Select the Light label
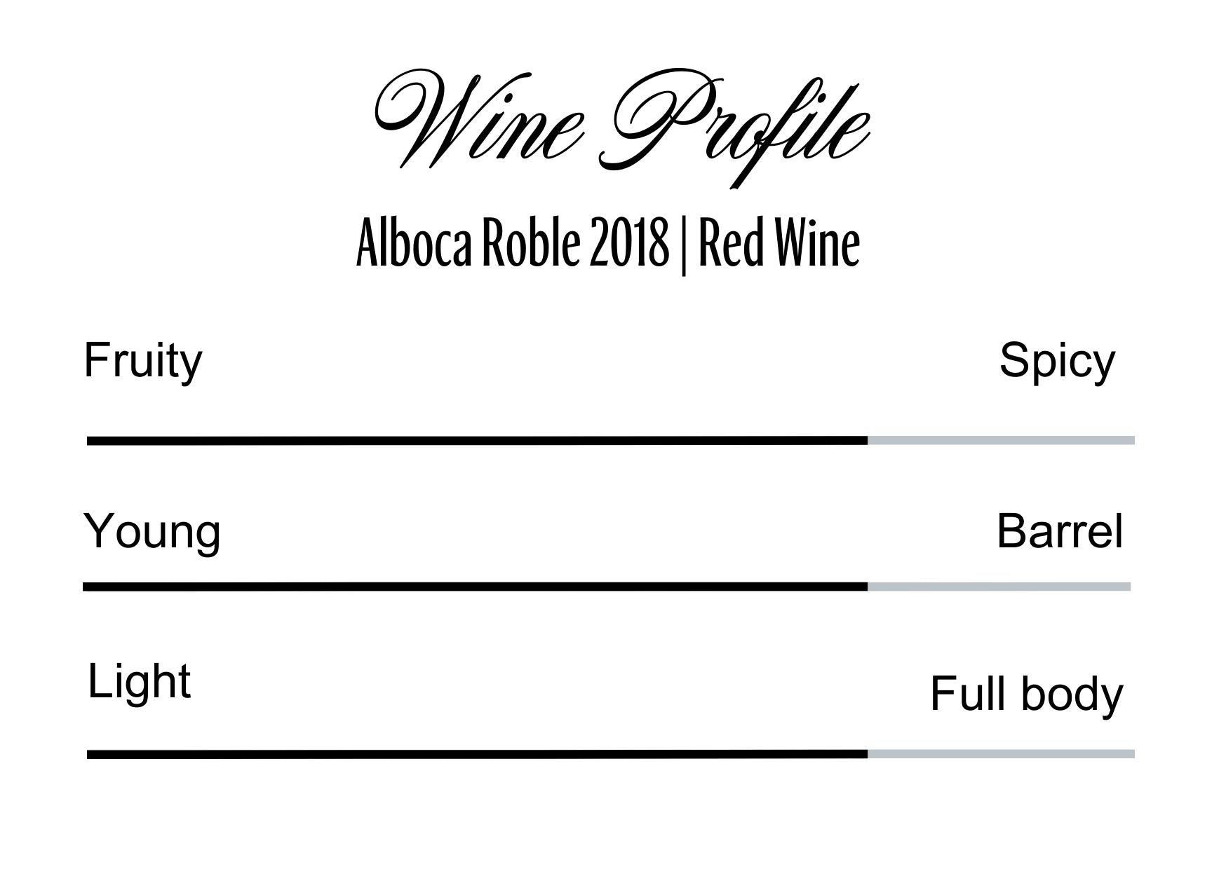The height and width of the screenshot is (869, 1226). 139,681
